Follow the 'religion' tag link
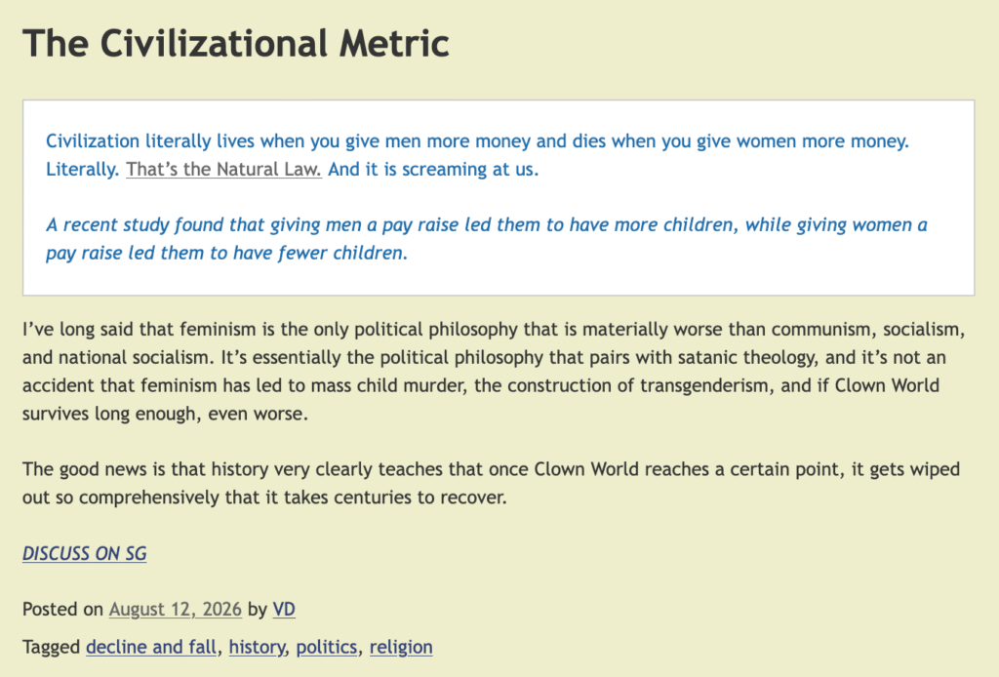 point(401,647)
